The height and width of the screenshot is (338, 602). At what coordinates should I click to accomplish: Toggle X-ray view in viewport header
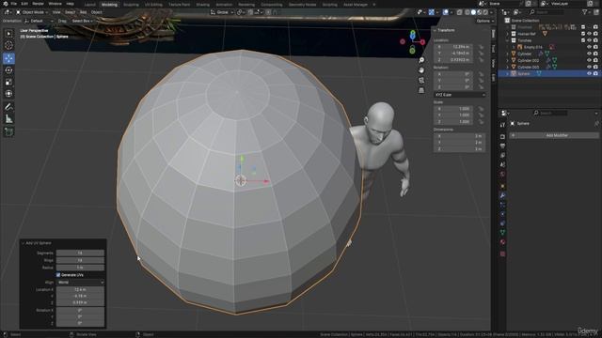460,12
